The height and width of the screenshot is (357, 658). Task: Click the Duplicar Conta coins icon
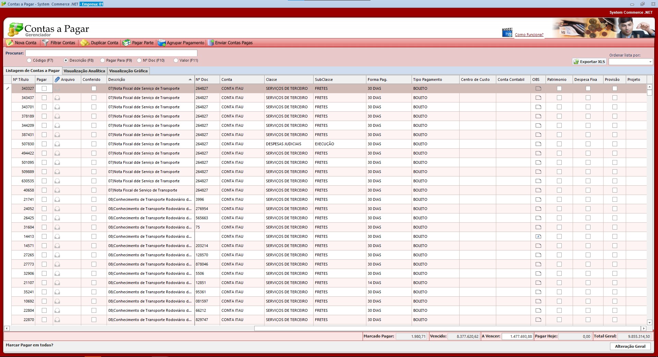(85, 43)
